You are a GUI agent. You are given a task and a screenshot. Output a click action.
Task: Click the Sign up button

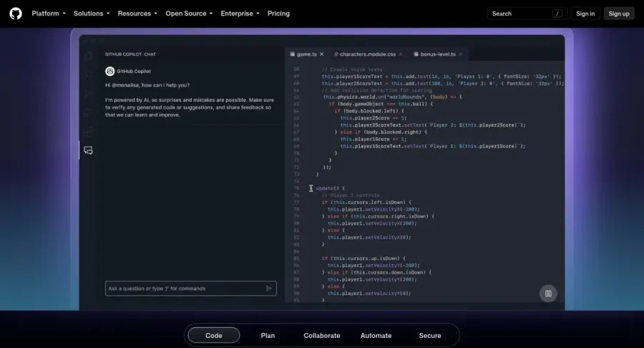tap(618, 14)
